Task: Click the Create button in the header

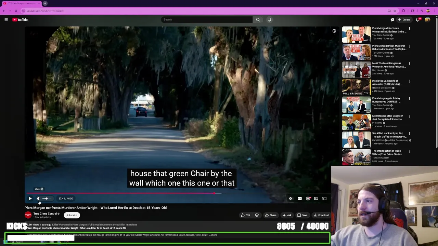Action: 404,20
